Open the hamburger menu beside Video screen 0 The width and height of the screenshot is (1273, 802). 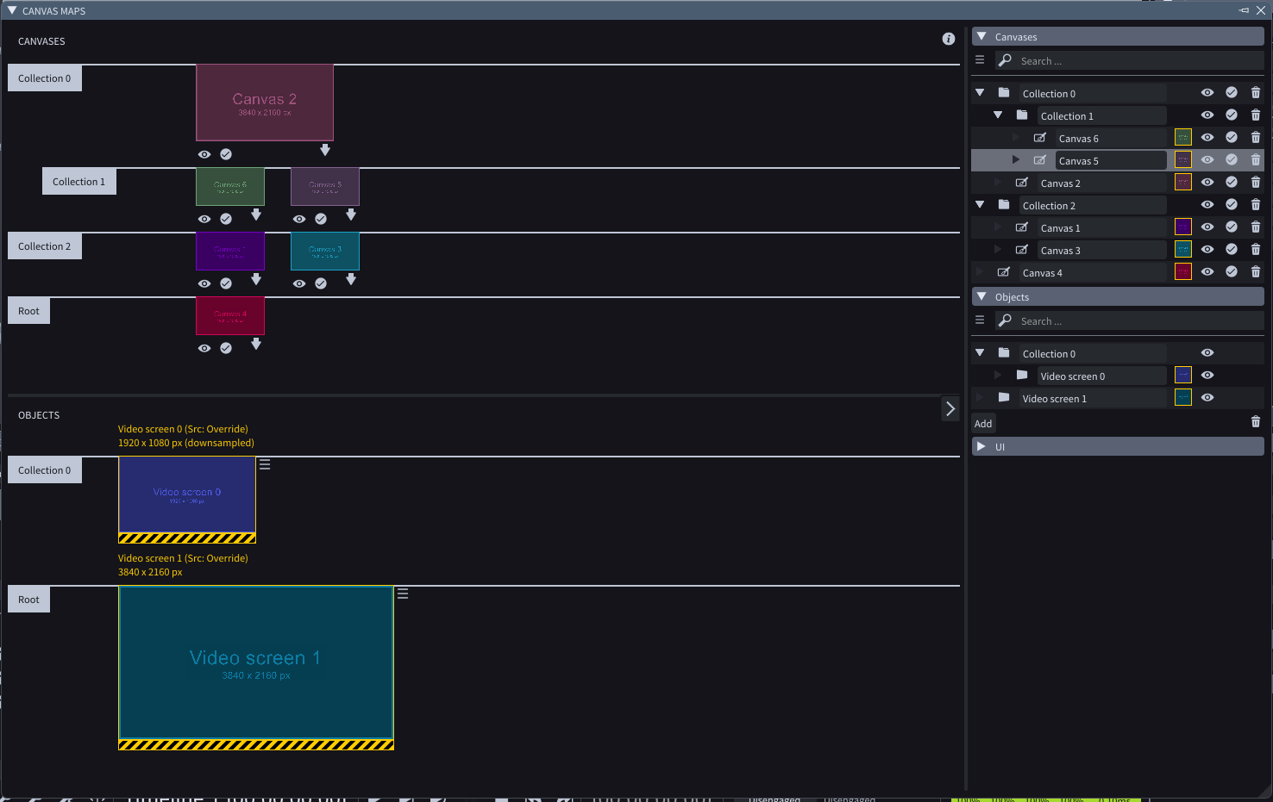(265, 464)
